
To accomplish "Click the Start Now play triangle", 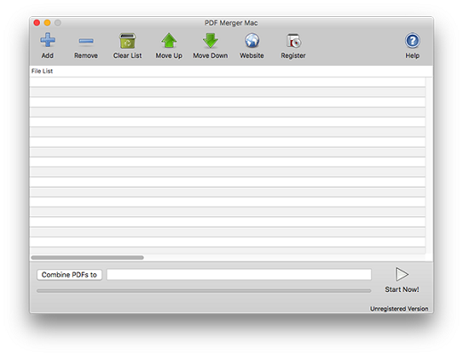I will click(402, 274).
